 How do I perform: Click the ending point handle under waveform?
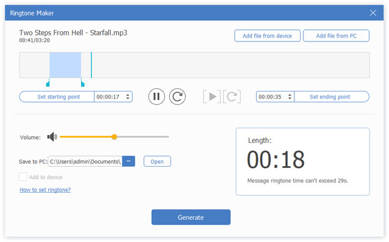(x=82, y=82)
